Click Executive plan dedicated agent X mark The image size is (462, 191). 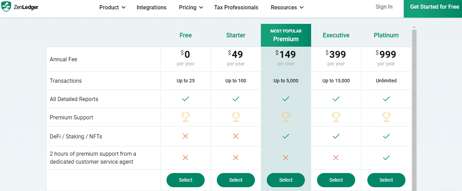[x=336, y=158]
